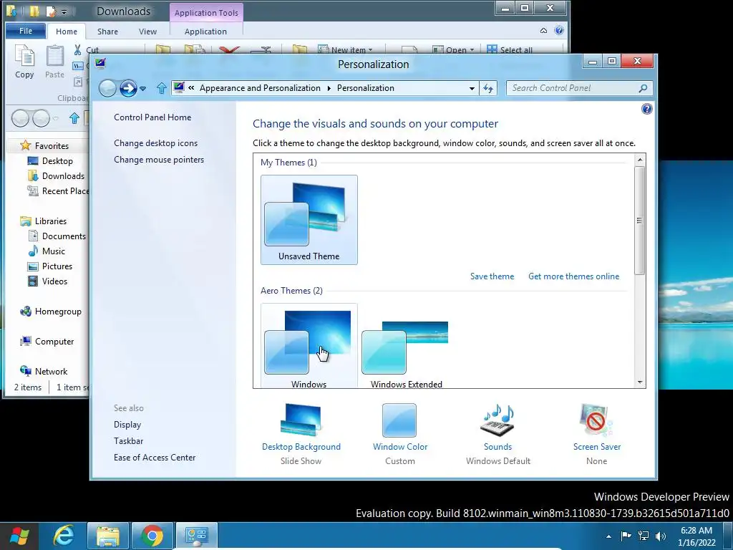Refresh the Control Panel address bar
Image resolution: width=733 pixels, height=550 pixels.
[488, 88]
